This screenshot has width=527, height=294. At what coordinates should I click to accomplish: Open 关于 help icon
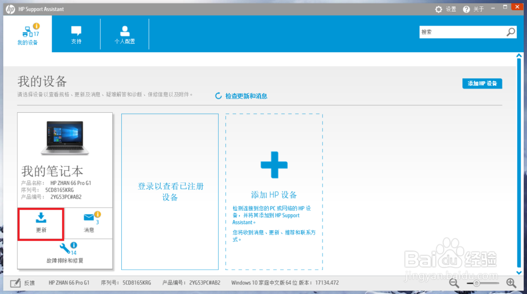[x=466, y=9]
